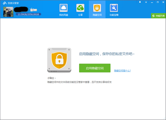The image size is (166, 120).
Task: Open the 隐藏空间是什么? help link
Action: pos(122,71)
